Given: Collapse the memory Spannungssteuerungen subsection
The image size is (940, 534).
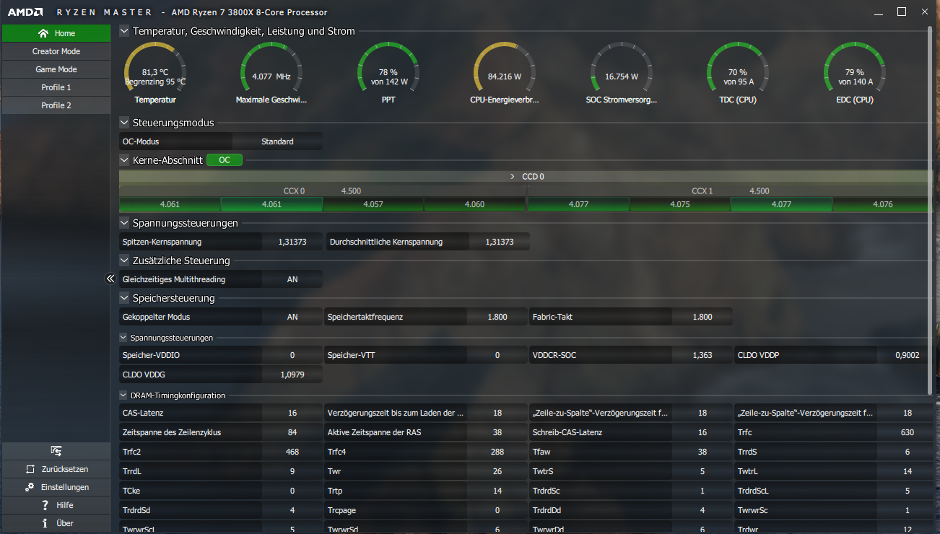Looking at the screenshot, I should click(123, 337).
